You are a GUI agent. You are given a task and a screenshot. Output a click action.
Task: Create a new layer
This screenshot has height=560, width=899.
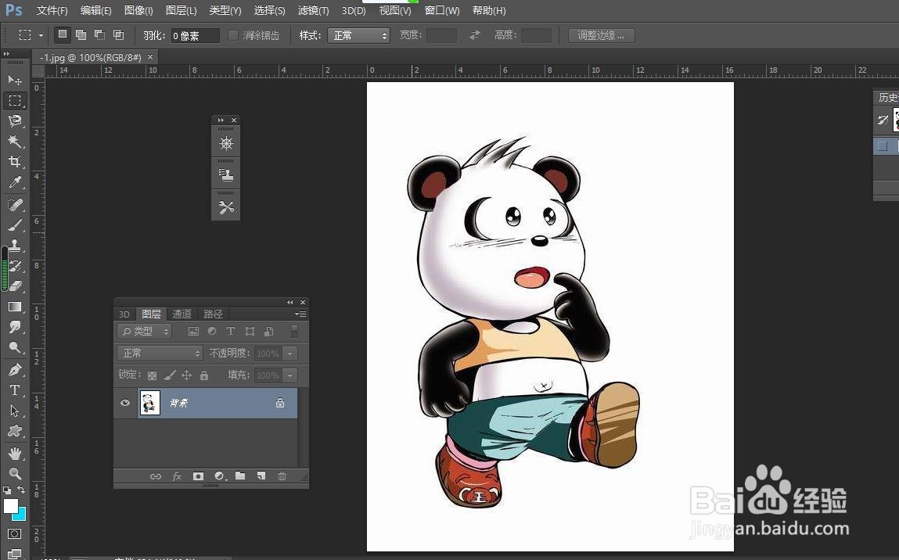(261, 476)
